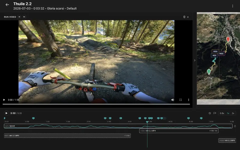Enter fullscreen video mode

pos(180,100)
